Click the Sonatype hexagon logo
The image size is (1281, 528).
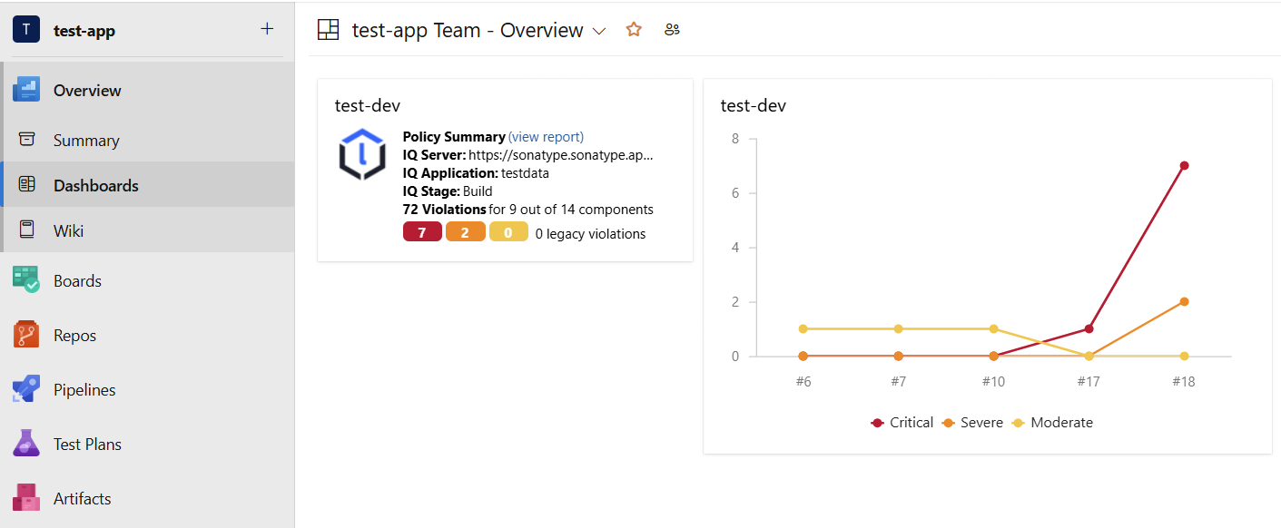pos(362,154)
